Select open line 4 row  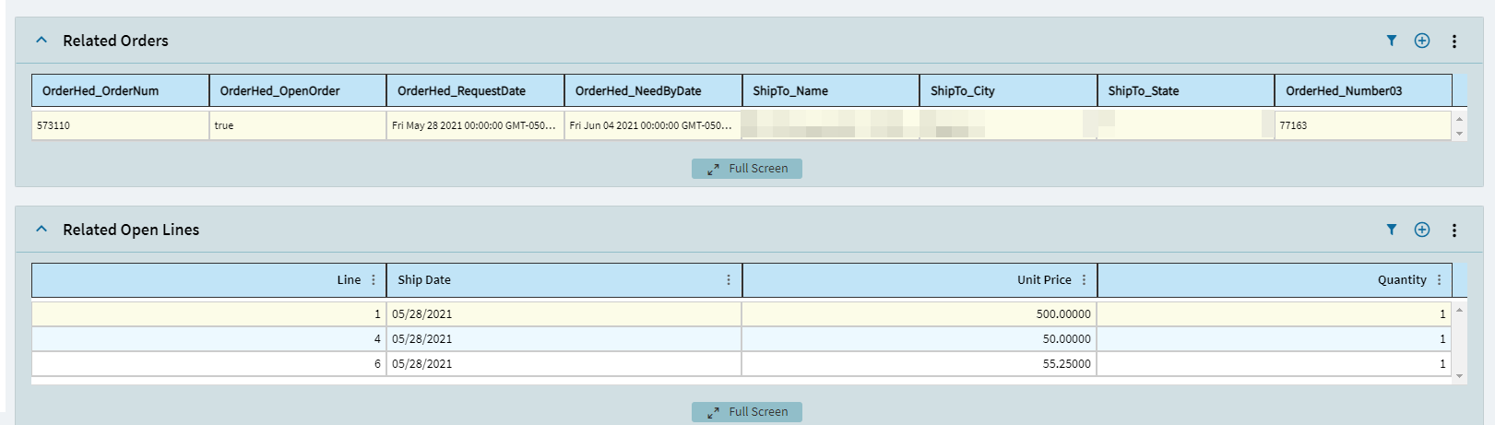tap(553, 339)
